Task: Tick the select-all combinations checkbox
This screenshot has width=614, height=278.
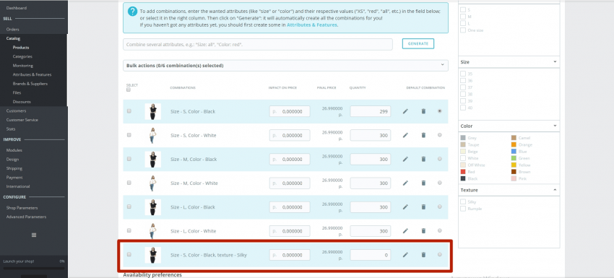Action: tap(129, 90)
